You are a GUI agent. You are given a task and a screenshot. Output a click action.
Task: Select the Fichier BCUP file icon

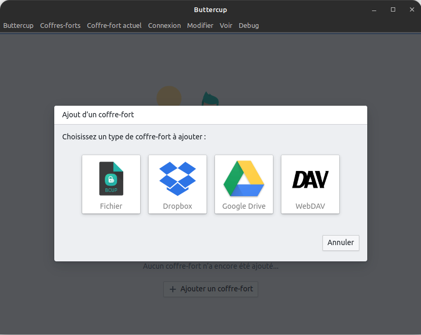coord(111,179)
